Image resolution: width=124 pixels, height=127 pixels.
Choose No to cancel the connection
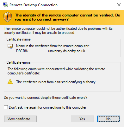pyautogui.click(x=108, y=119)
